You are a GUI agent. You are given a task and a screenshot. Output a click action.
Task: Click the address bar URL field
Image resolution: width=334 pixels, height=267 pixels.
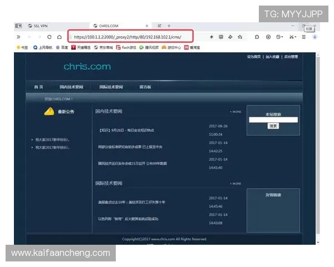click(x=130, y=37)
